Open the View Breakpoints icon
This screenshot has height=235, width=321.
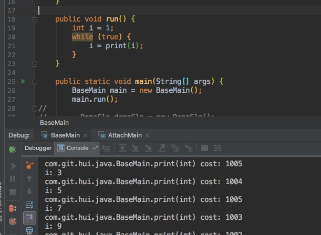point(12,208)
